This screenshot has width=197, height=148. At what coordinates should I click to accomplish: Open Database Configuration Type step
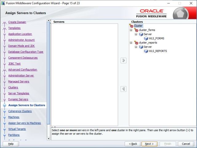(x=26, y=52)
